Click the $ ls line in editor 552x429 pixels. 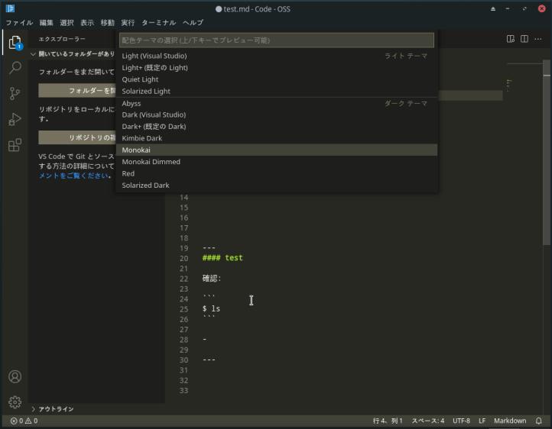(211, 309)
